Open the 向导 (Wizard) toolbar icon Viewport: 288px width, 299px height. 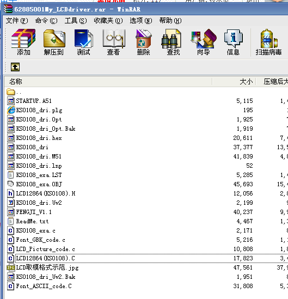204,38
